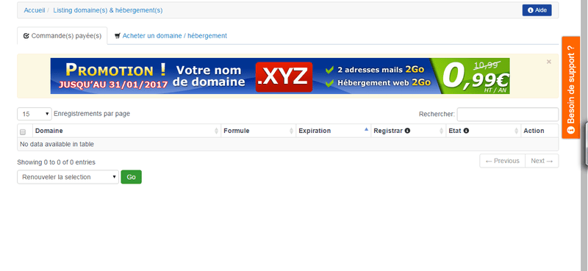Close the promotion banner with the X

[548, 62]
